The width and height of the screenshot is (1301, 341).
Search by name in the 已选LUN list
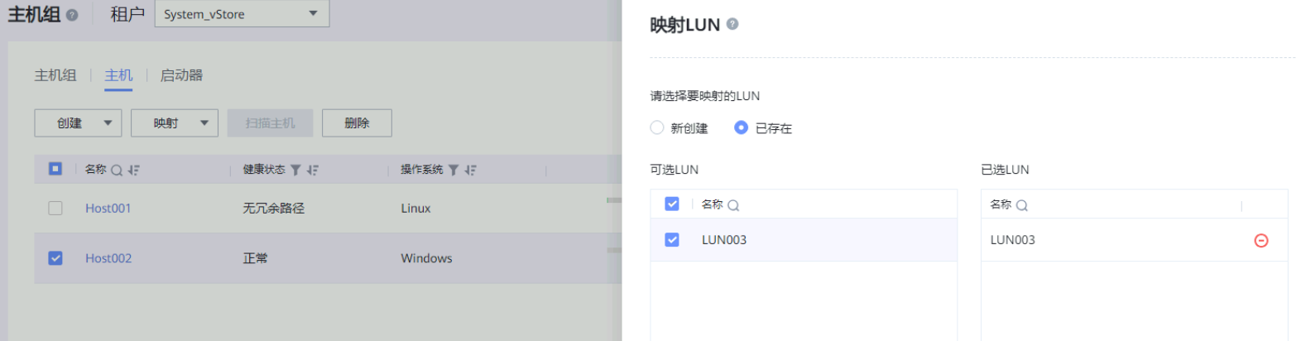pyautogui.click(x=1022, y=205)
